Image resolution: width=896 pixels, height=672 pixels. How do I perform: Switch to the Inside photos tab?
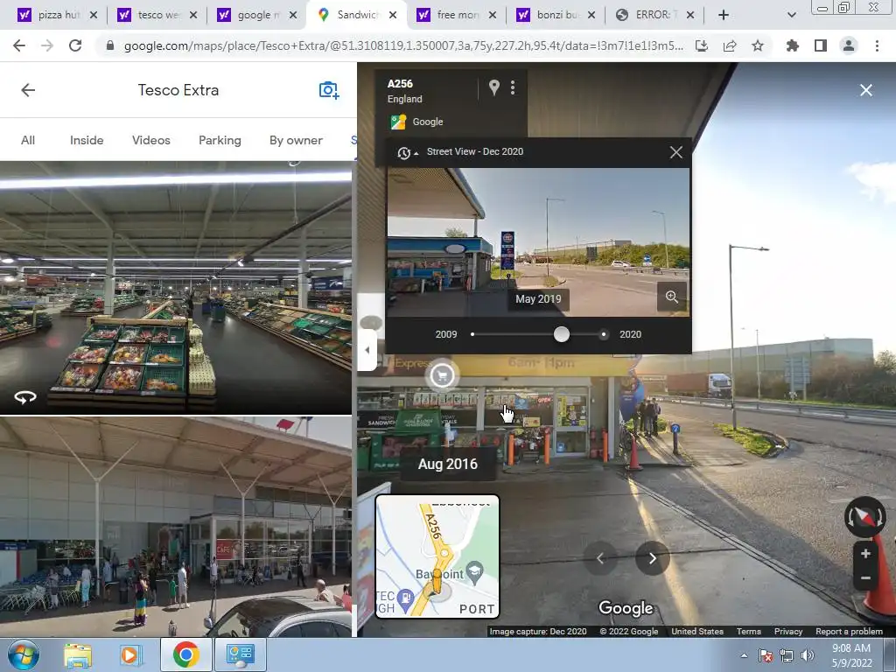pyautogui.click(x=87, y=140)
